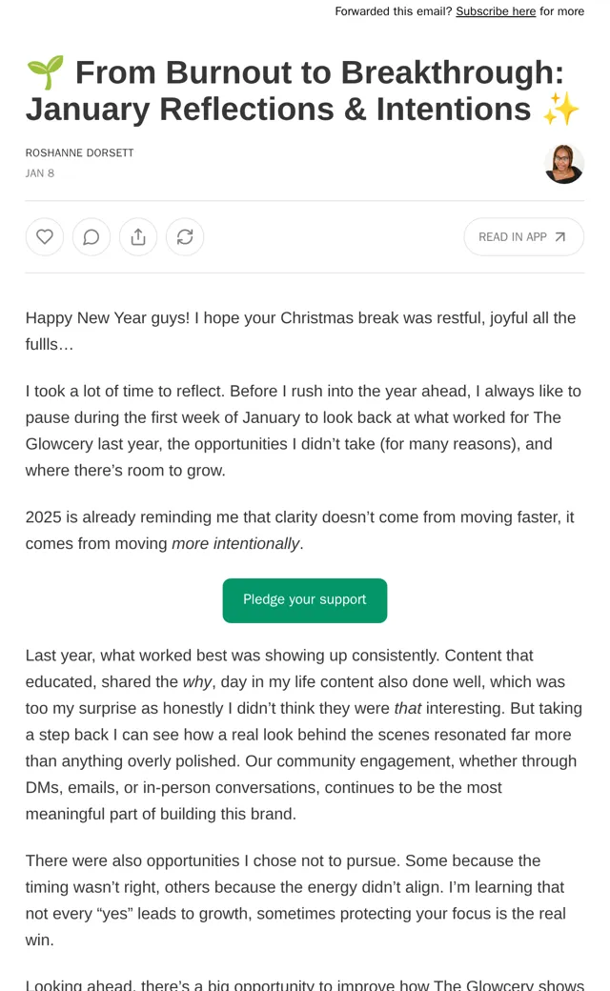Click the Jan 8 post date
Image resolution: width=610 pixels, height=991 pixels.
(40, 173)
